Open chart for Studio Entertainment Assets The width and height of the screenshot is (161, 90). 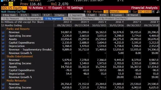tap(3, 67)
